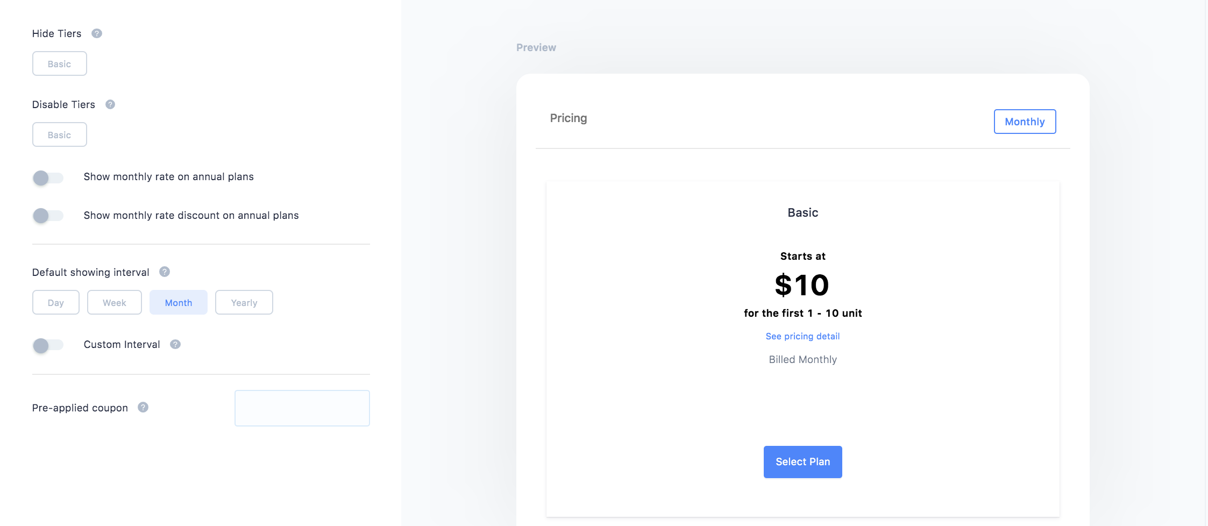Image resolution: width=1208 pixels, height=526 pixels.
Task: Toggle monthly rate discount on annual plans
Action: [x=48, y=216]
